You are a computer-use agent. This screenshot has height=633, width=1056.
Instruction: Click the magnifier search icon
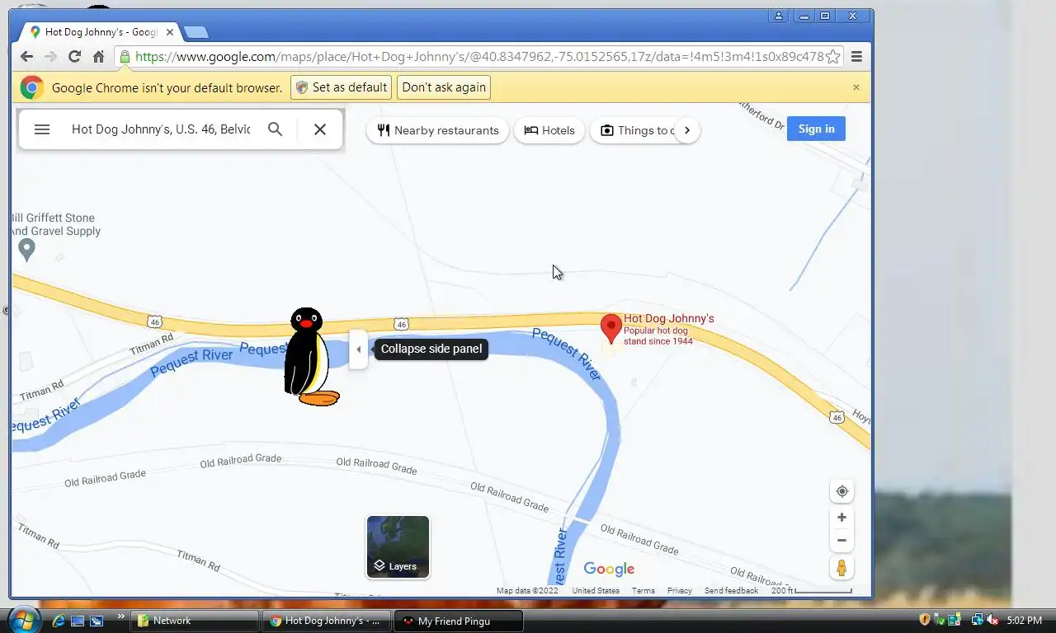(276, 129)
